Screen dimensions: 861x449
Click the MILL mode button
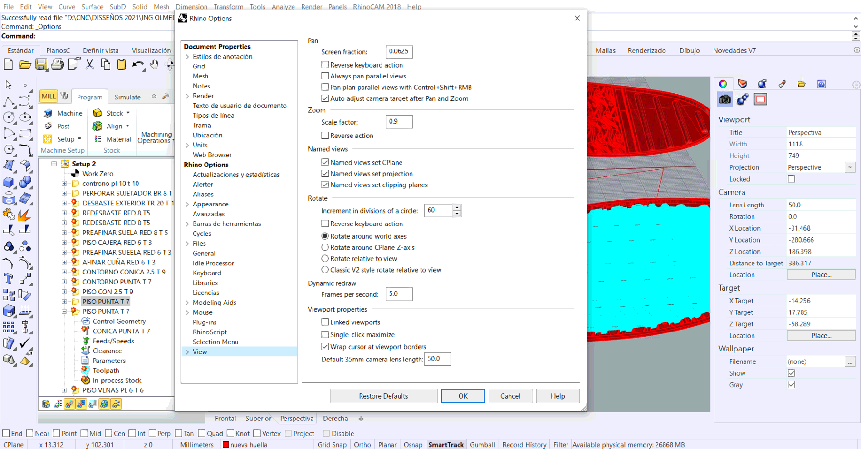tap(49, 97)
